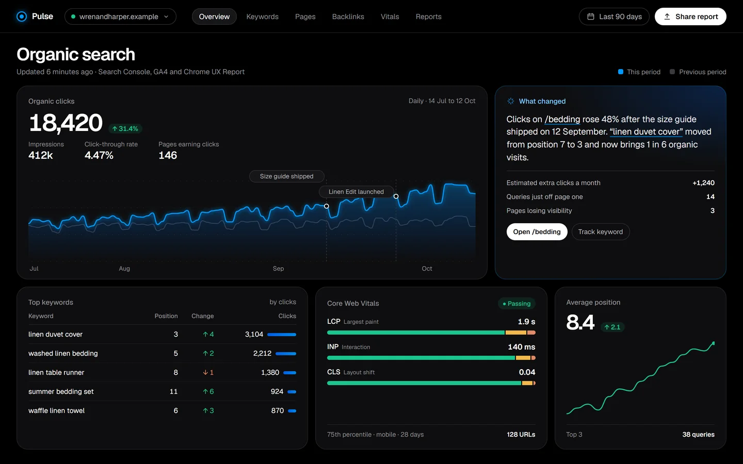The width and height of the screenshot is (743, 464).
Task: Select the "washed linen bedding" keyword row
Action: coord(162,354)
